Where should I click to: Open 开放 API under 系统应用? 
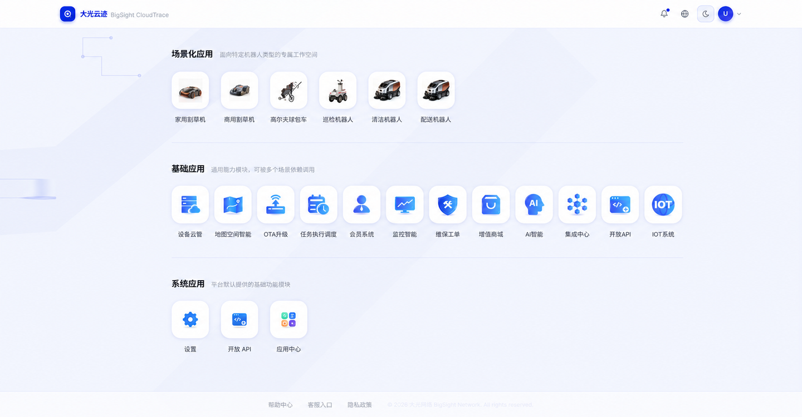pyautogui.click(x=239, y=320)
